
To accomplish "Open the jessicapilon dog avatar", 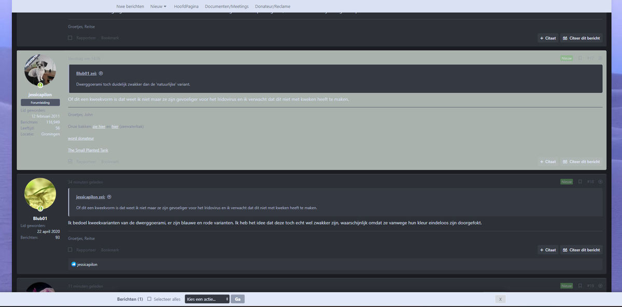I will pyautogui.click(x=40, y=71).
